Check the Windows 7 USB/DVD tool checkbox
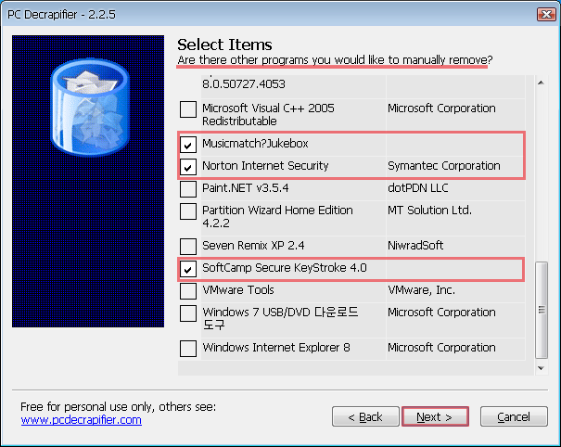This screenshot has width=561, height=447. [x=188, y=313]
